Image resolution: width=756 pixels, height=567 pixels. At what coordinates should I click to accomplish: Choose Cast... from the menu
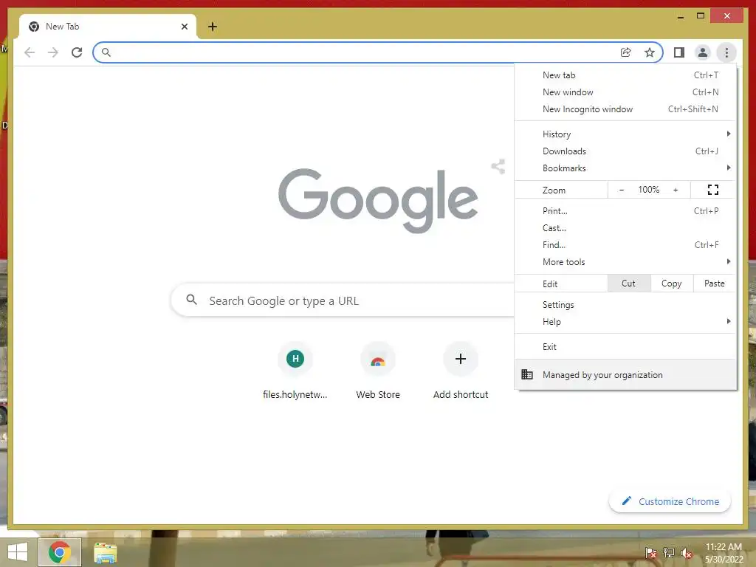point(625,227)
